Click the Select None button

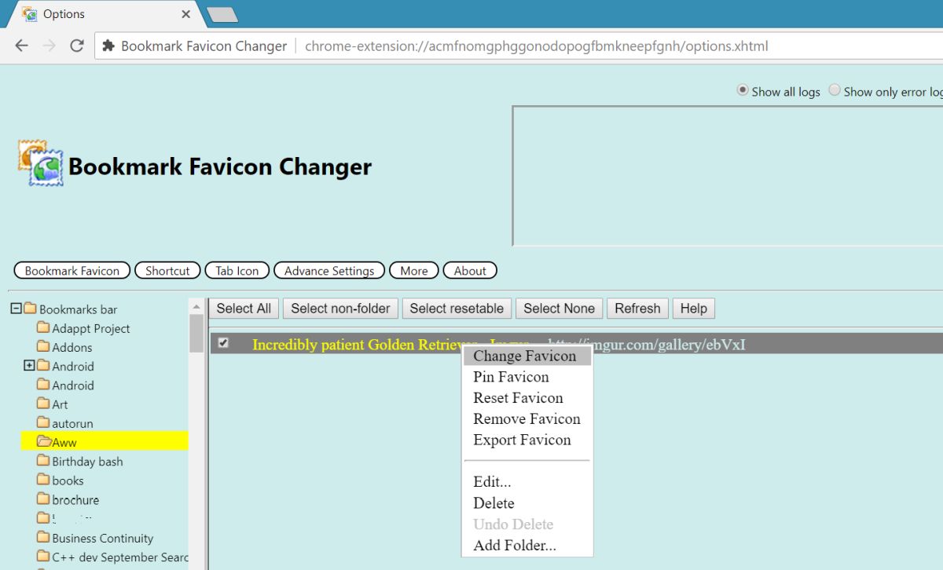(x=560, y=309)
